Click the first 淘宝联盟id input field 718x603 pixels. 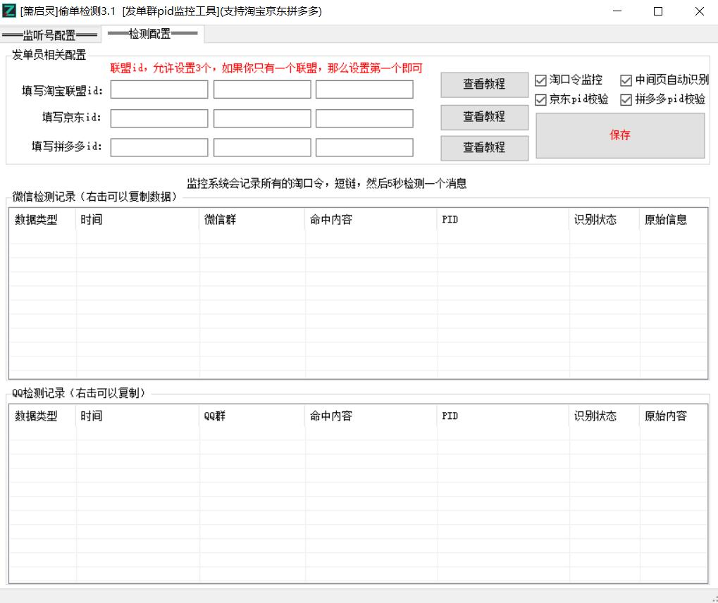pyautogui.click(x=159, y=90)
